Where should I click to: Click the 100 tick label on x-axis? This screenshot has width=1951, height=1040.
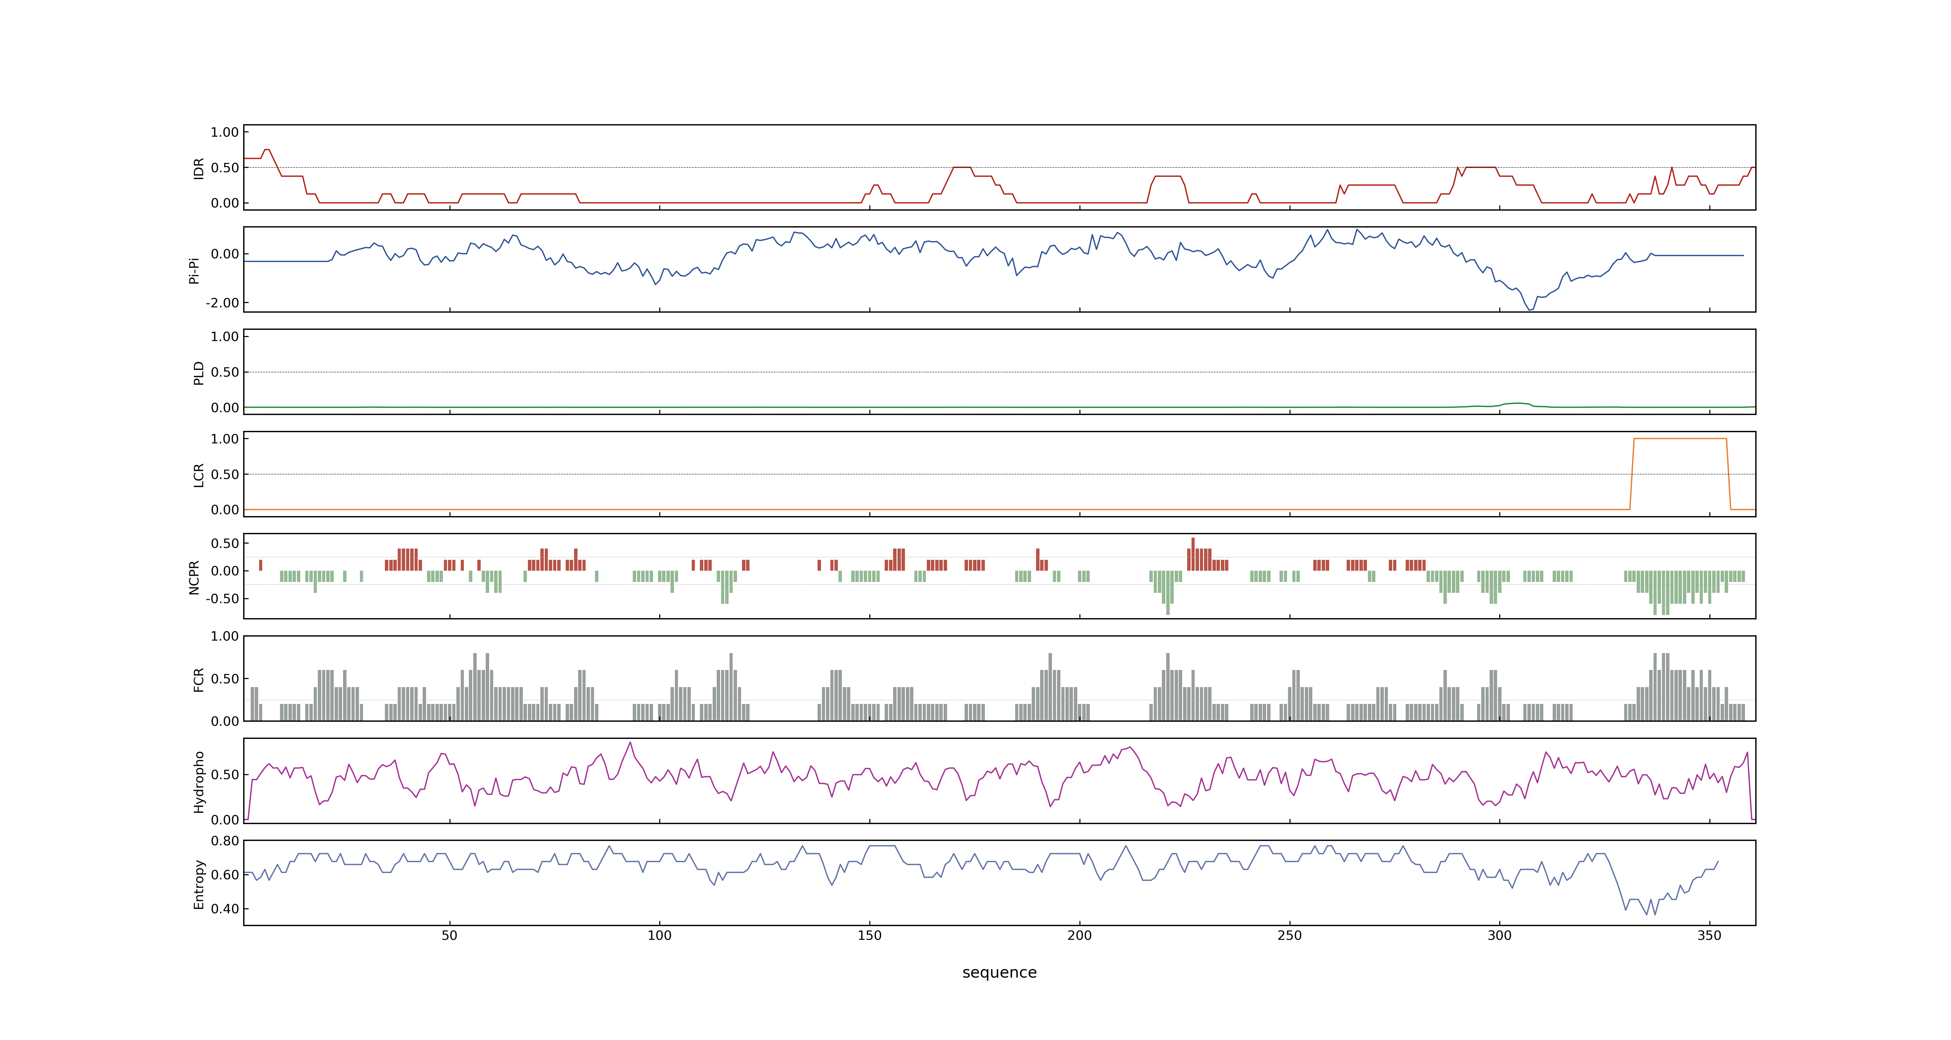click(660, 935)
